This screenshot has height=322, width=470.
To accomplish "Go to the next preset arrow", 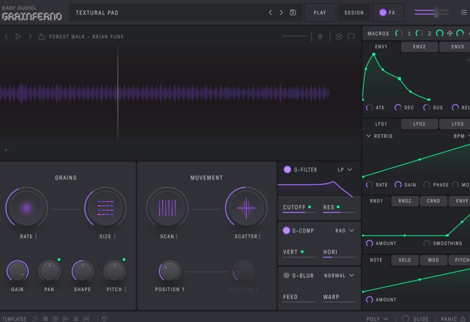I will pyautogui.click(x=281, y=12).
